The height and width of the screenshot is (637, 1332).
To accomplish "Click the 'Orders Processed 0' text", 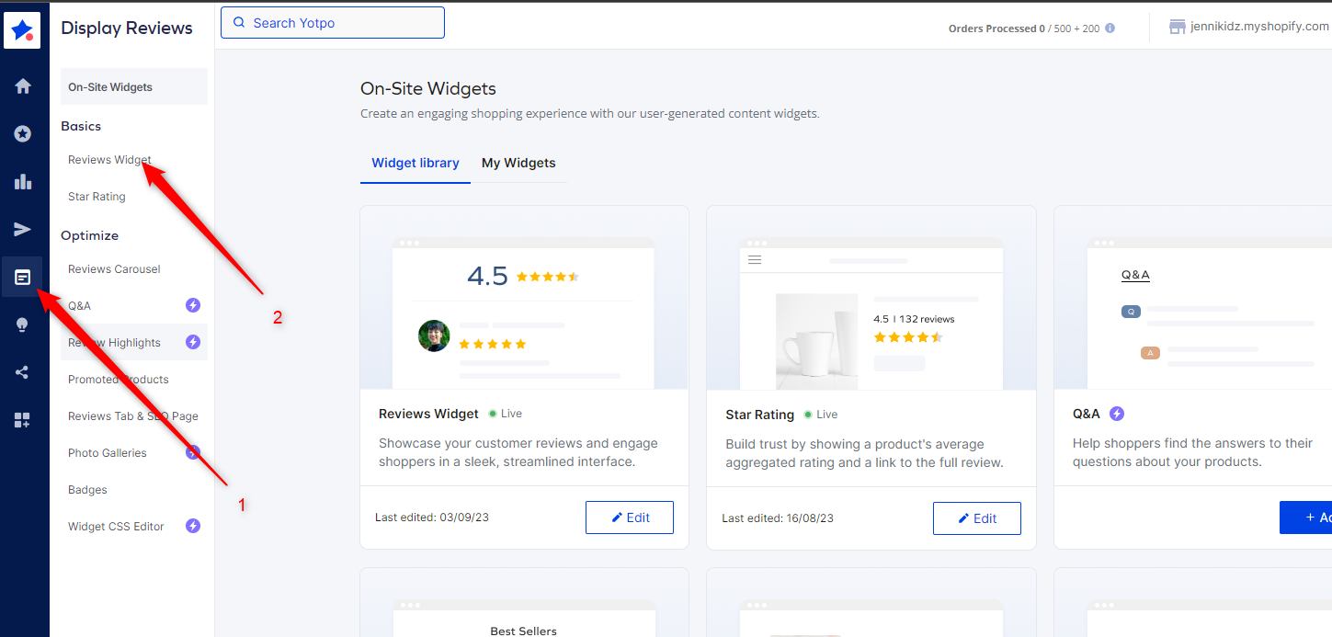I will 996,28.
